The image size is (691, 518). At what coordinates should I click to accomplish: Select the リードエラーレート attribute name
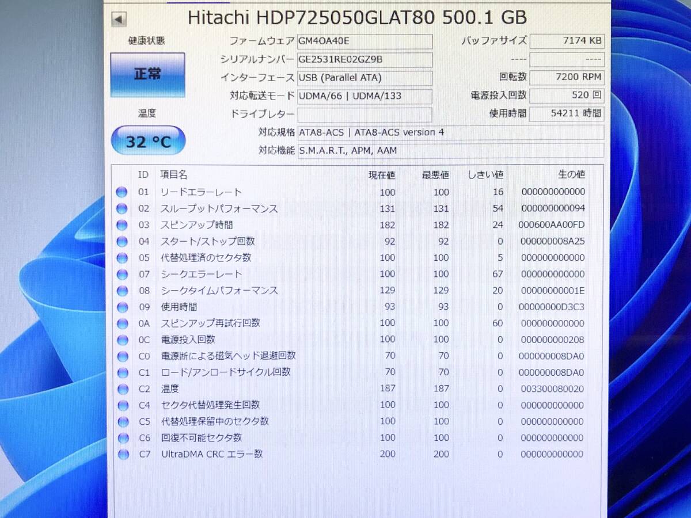[x=201, y=192]
